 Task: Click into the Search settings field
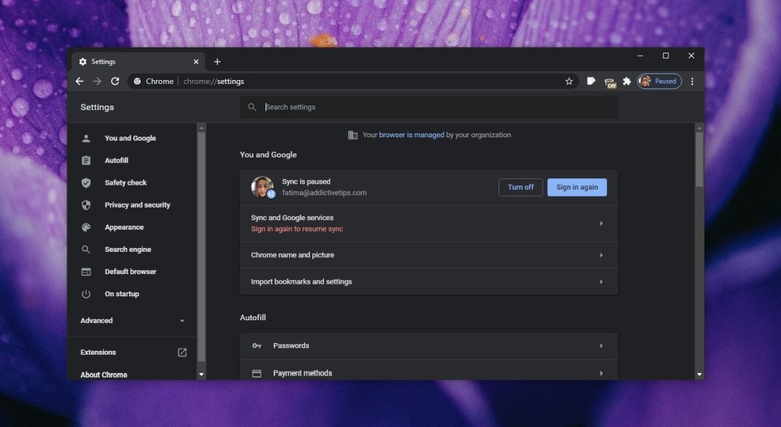436,107
